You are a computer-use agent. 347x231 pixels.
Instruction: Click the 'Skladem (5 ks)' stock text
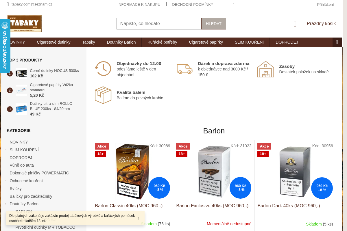[320, 224]
